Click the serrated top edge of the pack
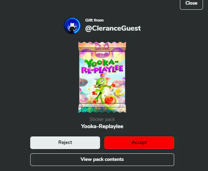This screenshot has width=208, height=171. (102, 44)
